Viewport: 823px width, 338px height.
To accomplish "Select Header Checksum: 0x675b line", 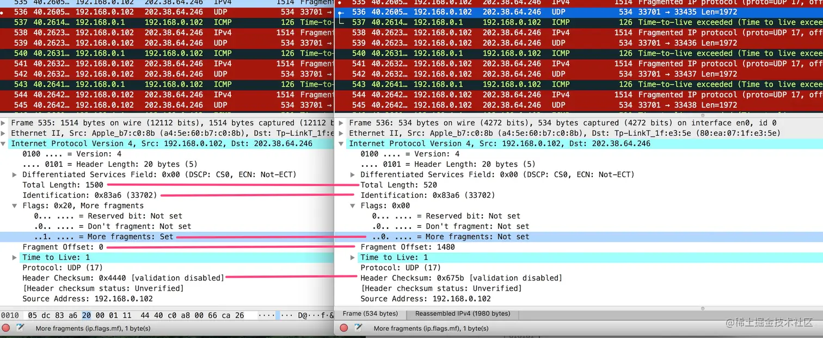I will [461, 278].
